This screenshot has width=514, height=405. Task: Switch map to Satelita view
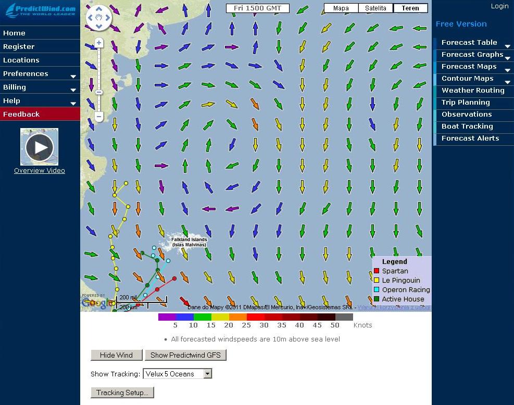(375, 8)
